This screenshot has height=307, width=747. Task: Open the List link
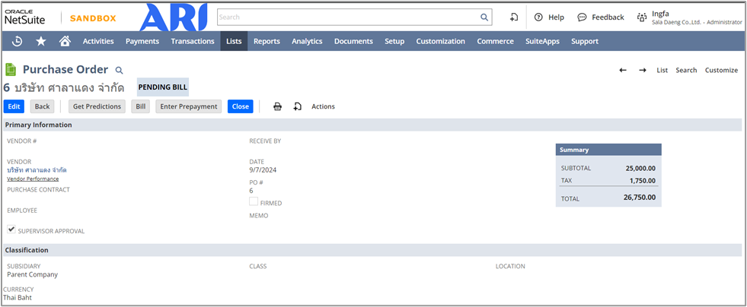[x=662, y=71]
